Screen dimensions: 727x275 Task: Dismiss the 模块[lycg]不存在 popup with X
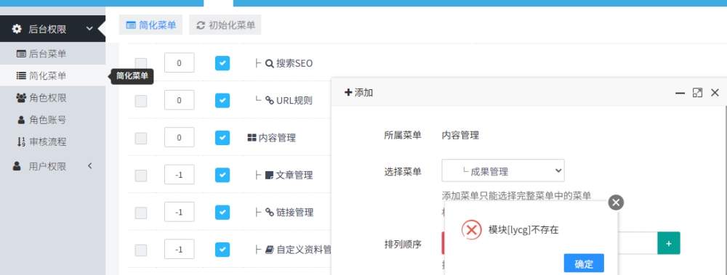pos(616,202)
